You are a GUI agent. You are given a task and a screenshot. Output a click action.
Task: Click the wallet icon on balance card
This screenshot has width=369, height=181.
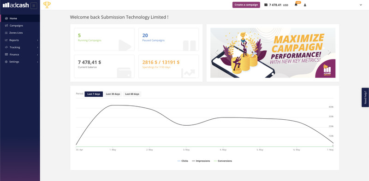coord(124,73)
